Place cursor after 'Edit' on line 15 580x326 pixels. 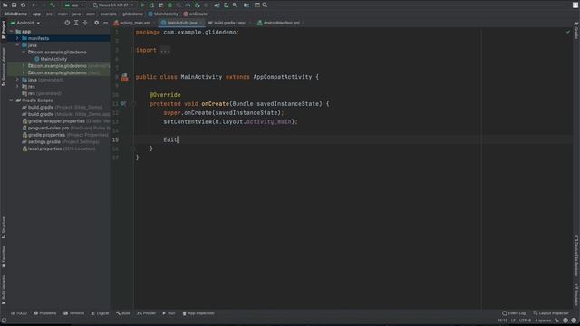click(179, 139)
